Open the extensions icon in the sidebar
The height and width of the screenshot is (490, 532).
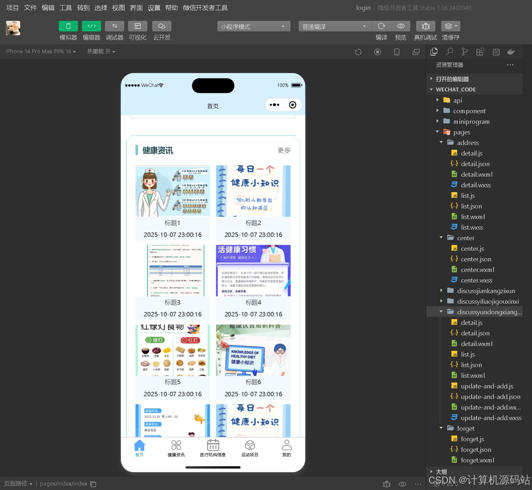pos(480,52)
